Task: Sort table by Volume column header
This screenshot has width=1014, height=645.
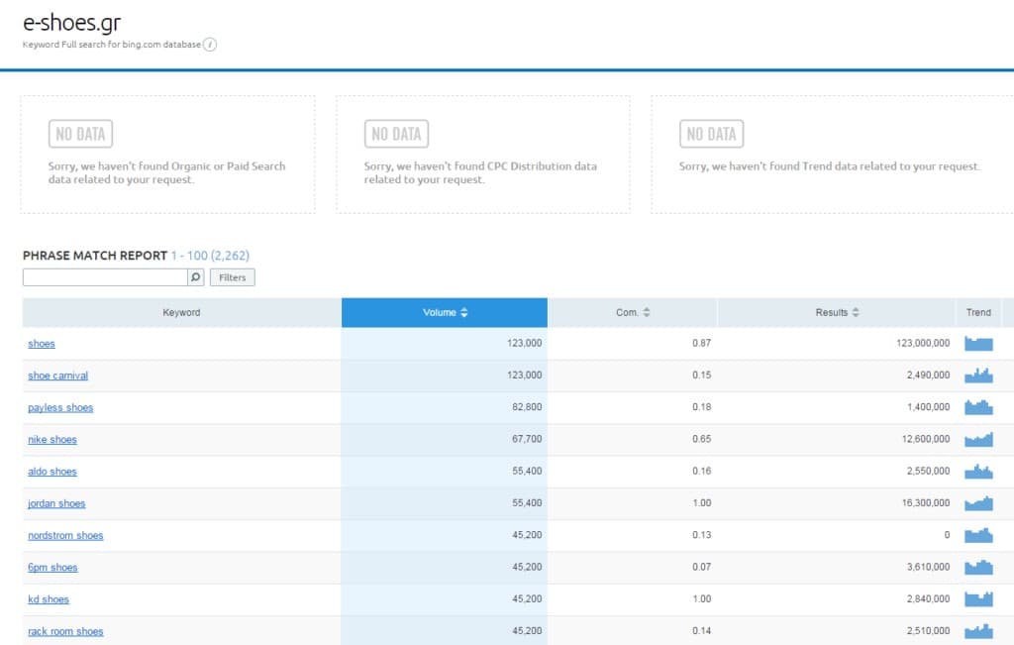Action: coord(445,312)
